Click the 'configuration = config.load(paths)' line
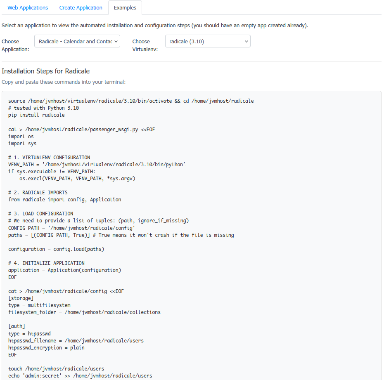Viewport: 384px width, 380px height. [x=56, y=249]
